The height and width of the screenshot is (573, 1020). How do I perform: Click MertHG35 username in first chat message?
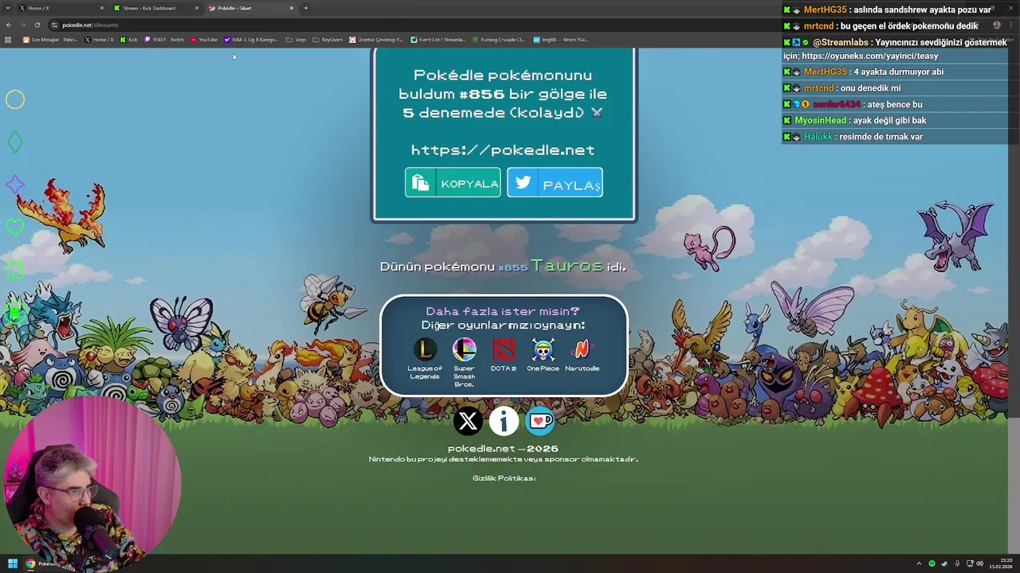[x=825, y=10]
